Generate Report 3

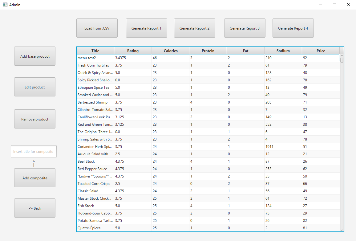point(245,28)
